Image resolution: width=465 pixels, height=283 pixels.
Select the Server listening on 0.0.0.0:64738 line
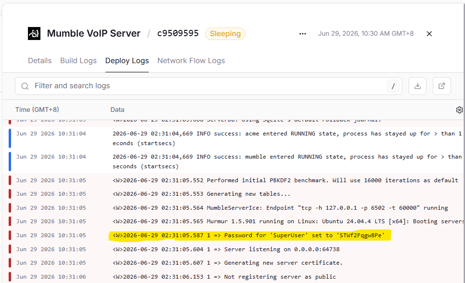pyautogui.click(x=233, y=249)
